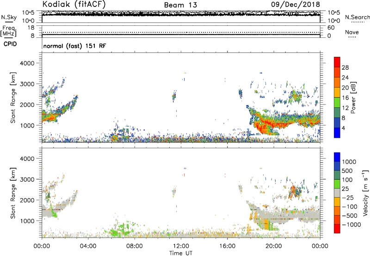The image size is (370, 256).
Task: Click the red bottom of velocity colorbar
Action: click(337, 229)
